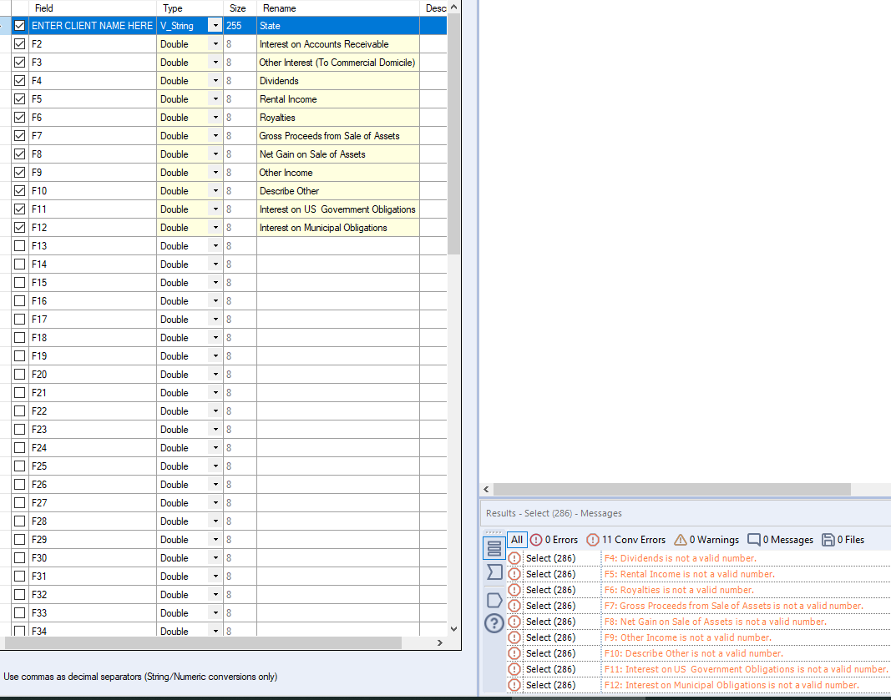The image size is (891, 700).
Task: Uncheck the ENTER CLIENT NAME HERE field
Action: click(19, 25)
